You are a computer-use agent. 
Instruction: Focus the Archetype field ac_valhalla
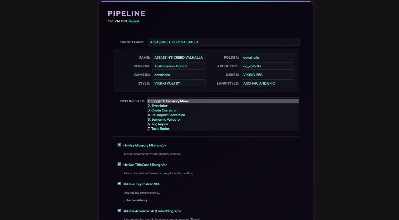pyautogui.click(x=267, y=66)
